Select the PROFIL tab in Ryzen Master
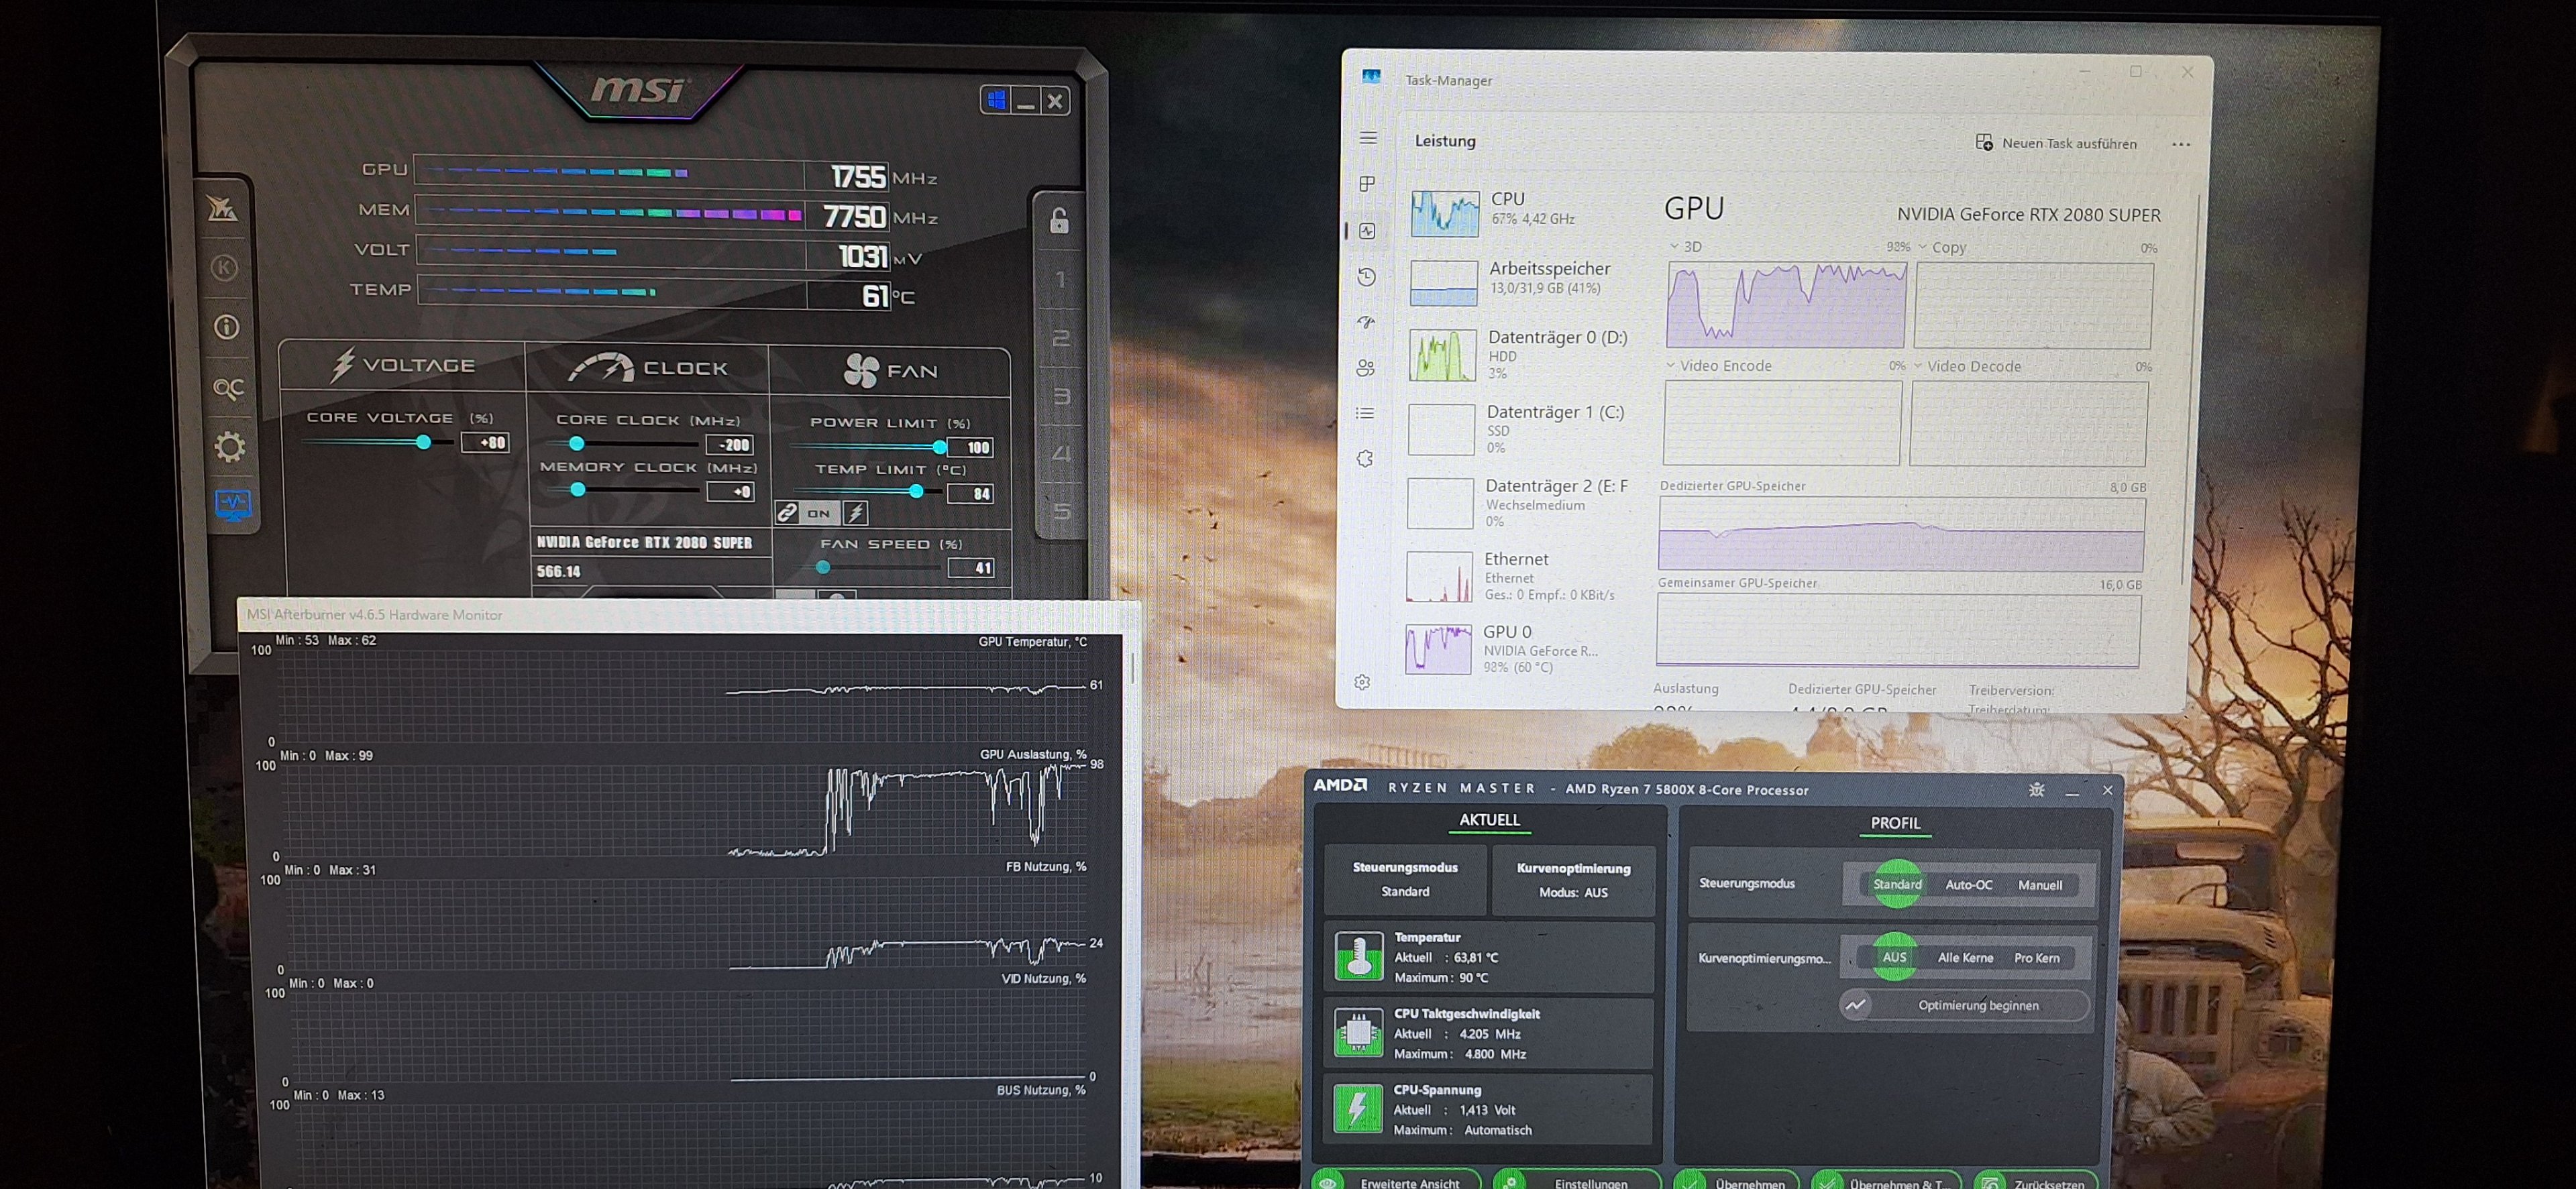The height and width of the screenshot is (1189, 2576). coord(1895,823)
